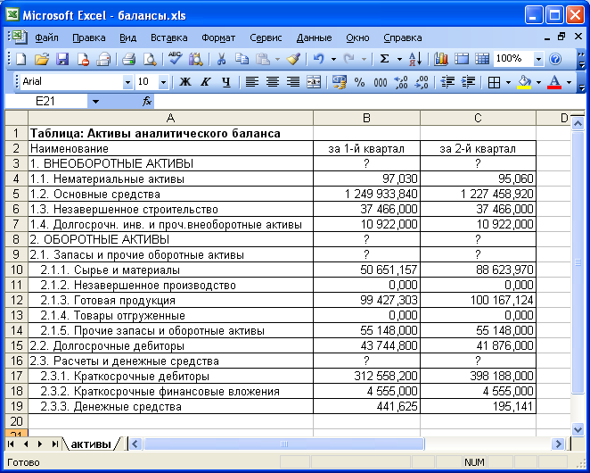
Task: Open Print Preview magnifier icon
Action: tap(150, 59)
